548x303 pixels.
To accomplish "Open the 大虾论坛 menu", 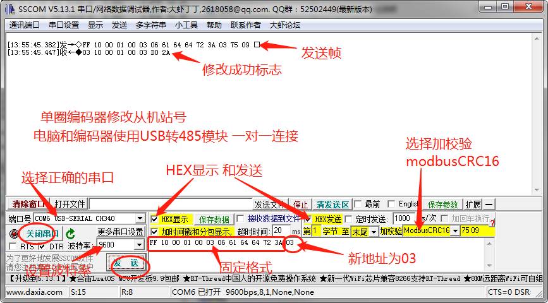I will [285, 25].
